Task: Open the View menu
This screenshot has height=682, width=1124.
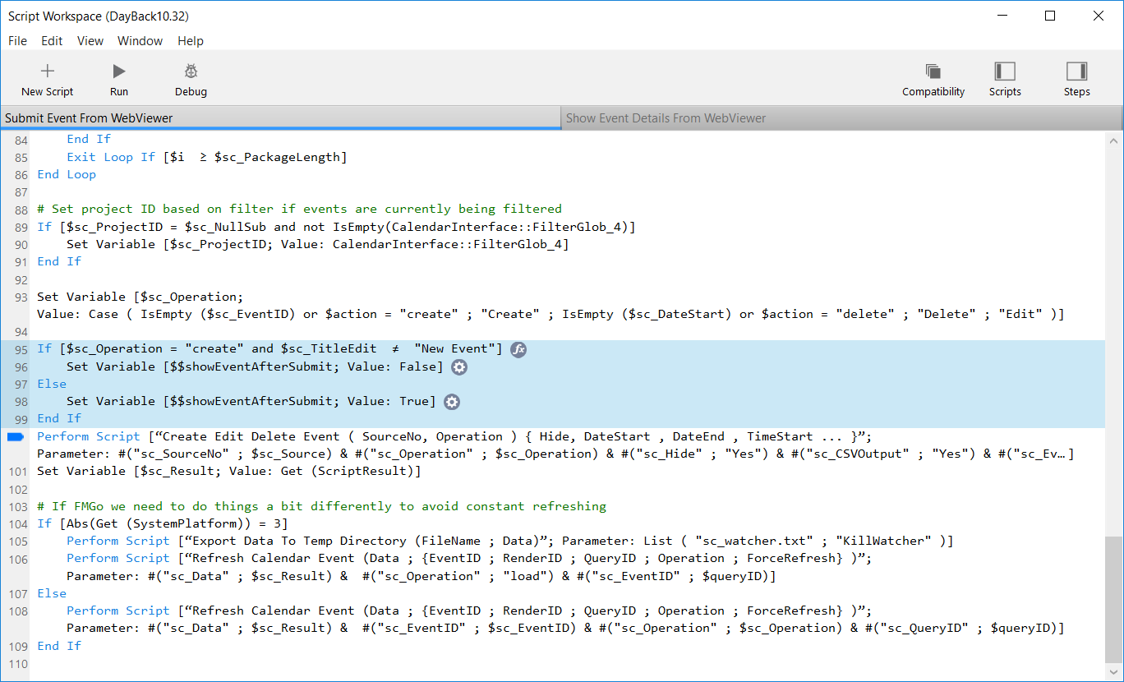Action: (90, 41)
